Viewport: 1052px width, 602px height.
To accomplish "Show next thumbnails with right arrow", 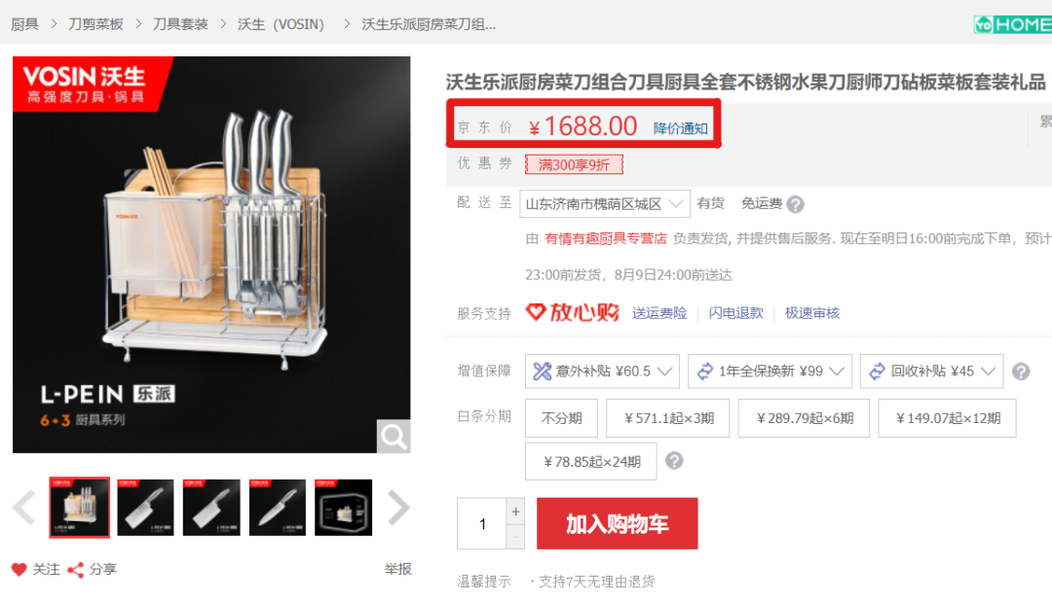I will point(398,508).
